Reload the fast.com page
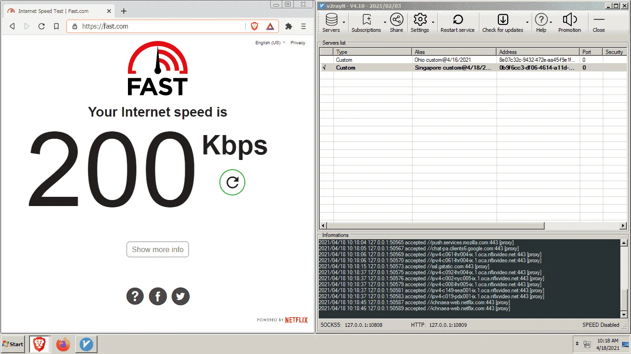 (42, 26)
